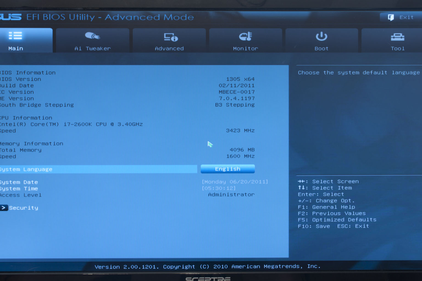The height and width of the screenshot is (281, 422).
Task: Click the B3 Stepping value
Action: tap(235, 105)
